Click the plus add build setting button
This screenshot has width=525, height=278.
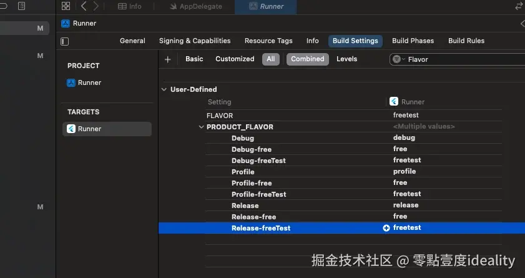tap(168, 59)
